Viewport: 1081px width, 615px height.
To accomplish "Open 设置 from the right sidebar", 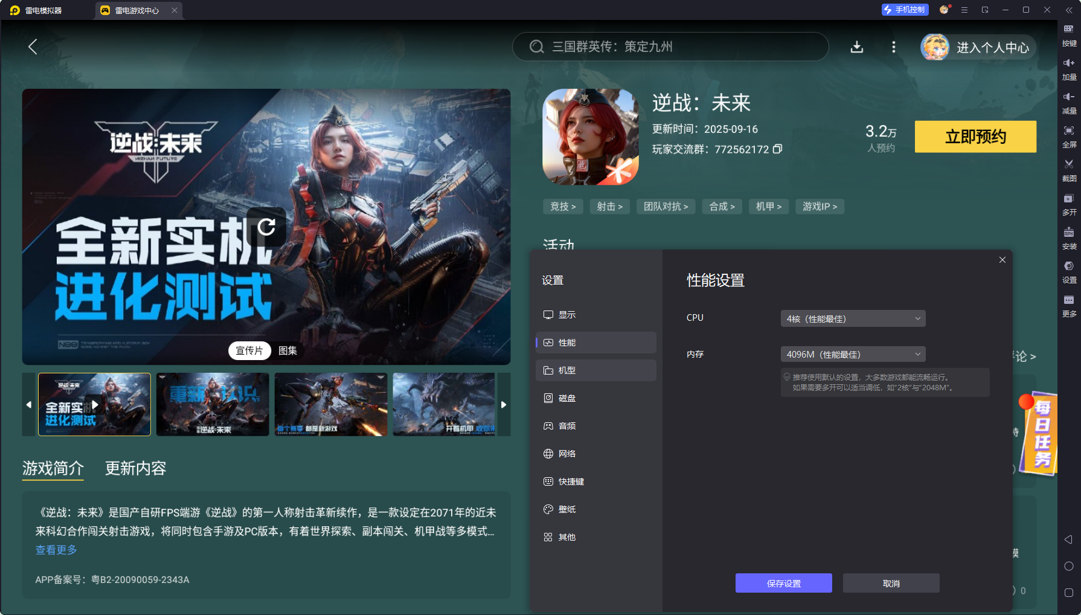I will point(1069,272).
